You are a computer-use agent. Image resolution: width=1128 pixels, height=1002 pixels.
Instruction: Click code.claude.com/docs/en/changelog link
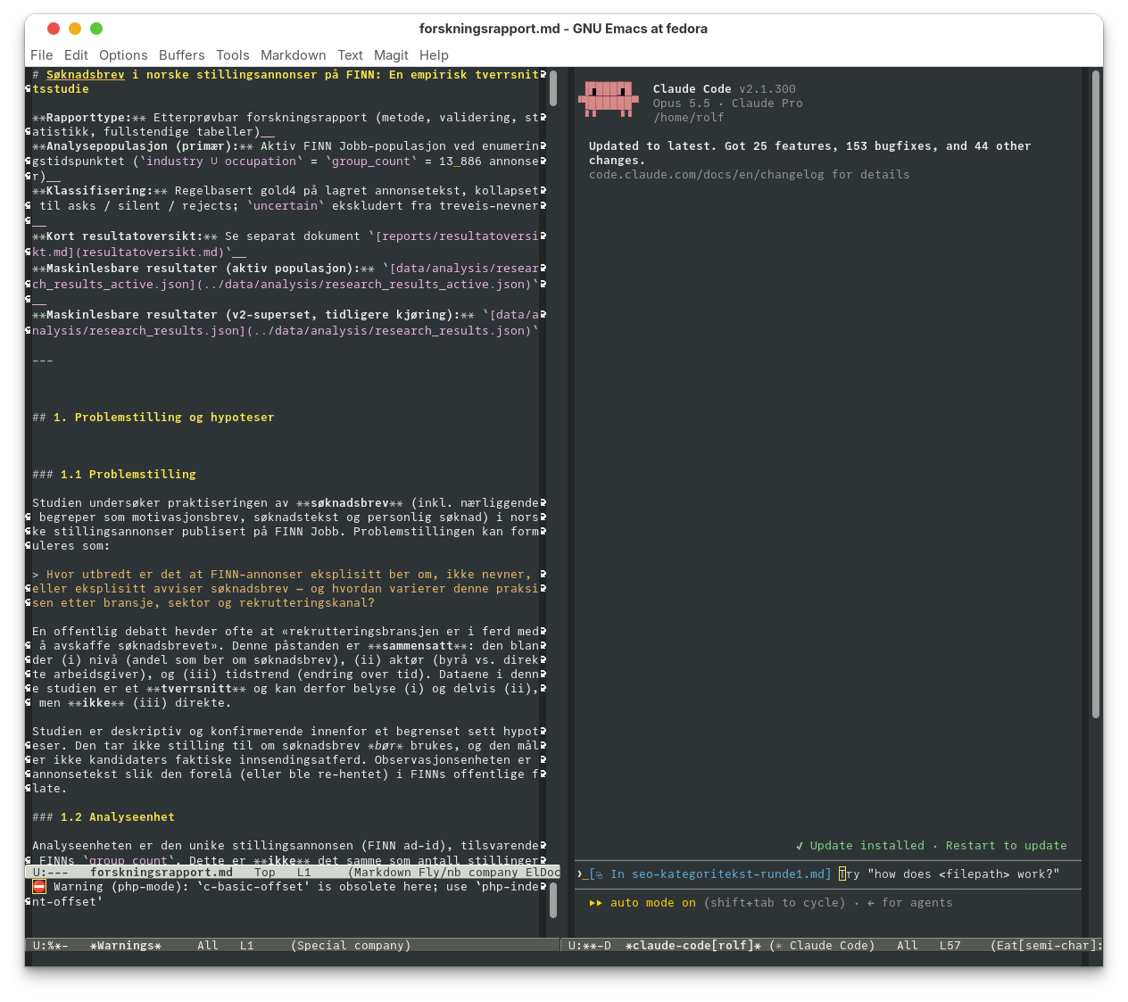(707, 175)
